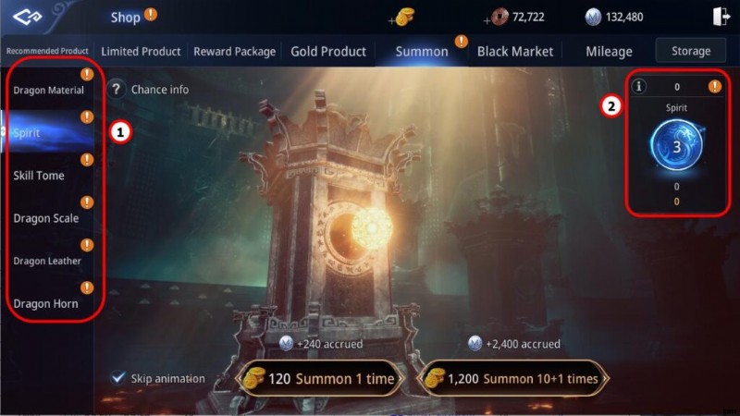Click the exit door icon

[721, 17]
